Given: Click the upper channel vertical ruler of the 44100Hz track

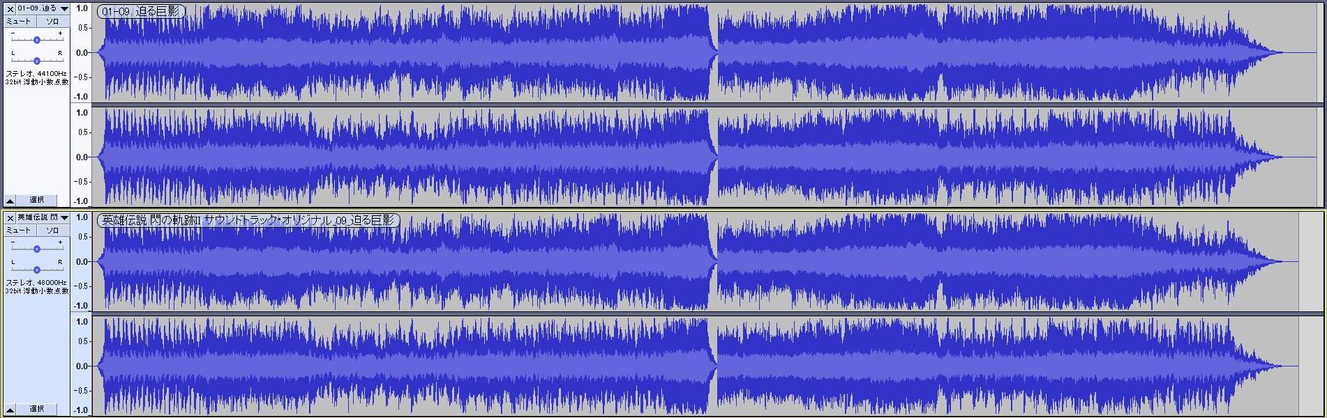Looking at the screenshot, I should [82, 53].
